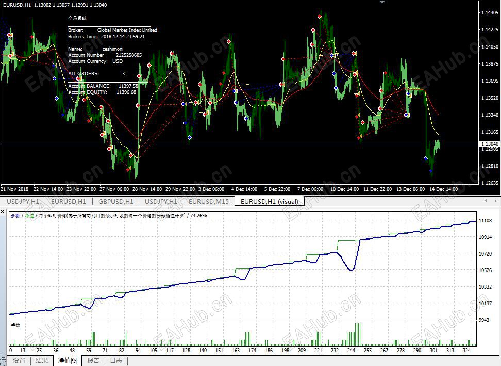Click the USD account currency value
Viewport: 501px width, 366px height.
coord(118,61)
